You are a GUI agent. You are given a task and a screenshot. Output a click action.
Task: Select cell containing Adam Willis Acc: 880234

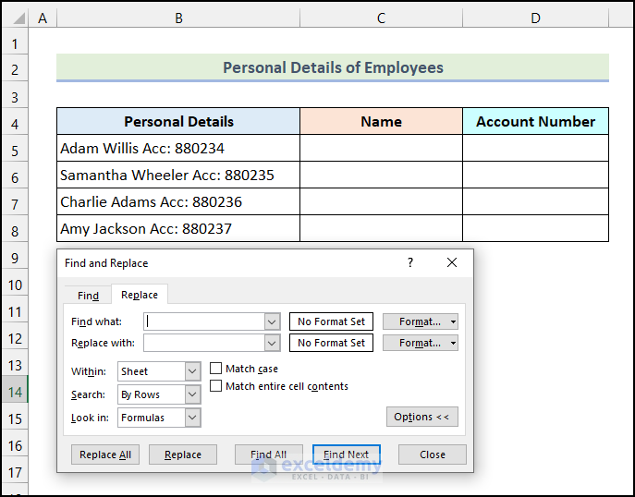(x=178, y=148)
